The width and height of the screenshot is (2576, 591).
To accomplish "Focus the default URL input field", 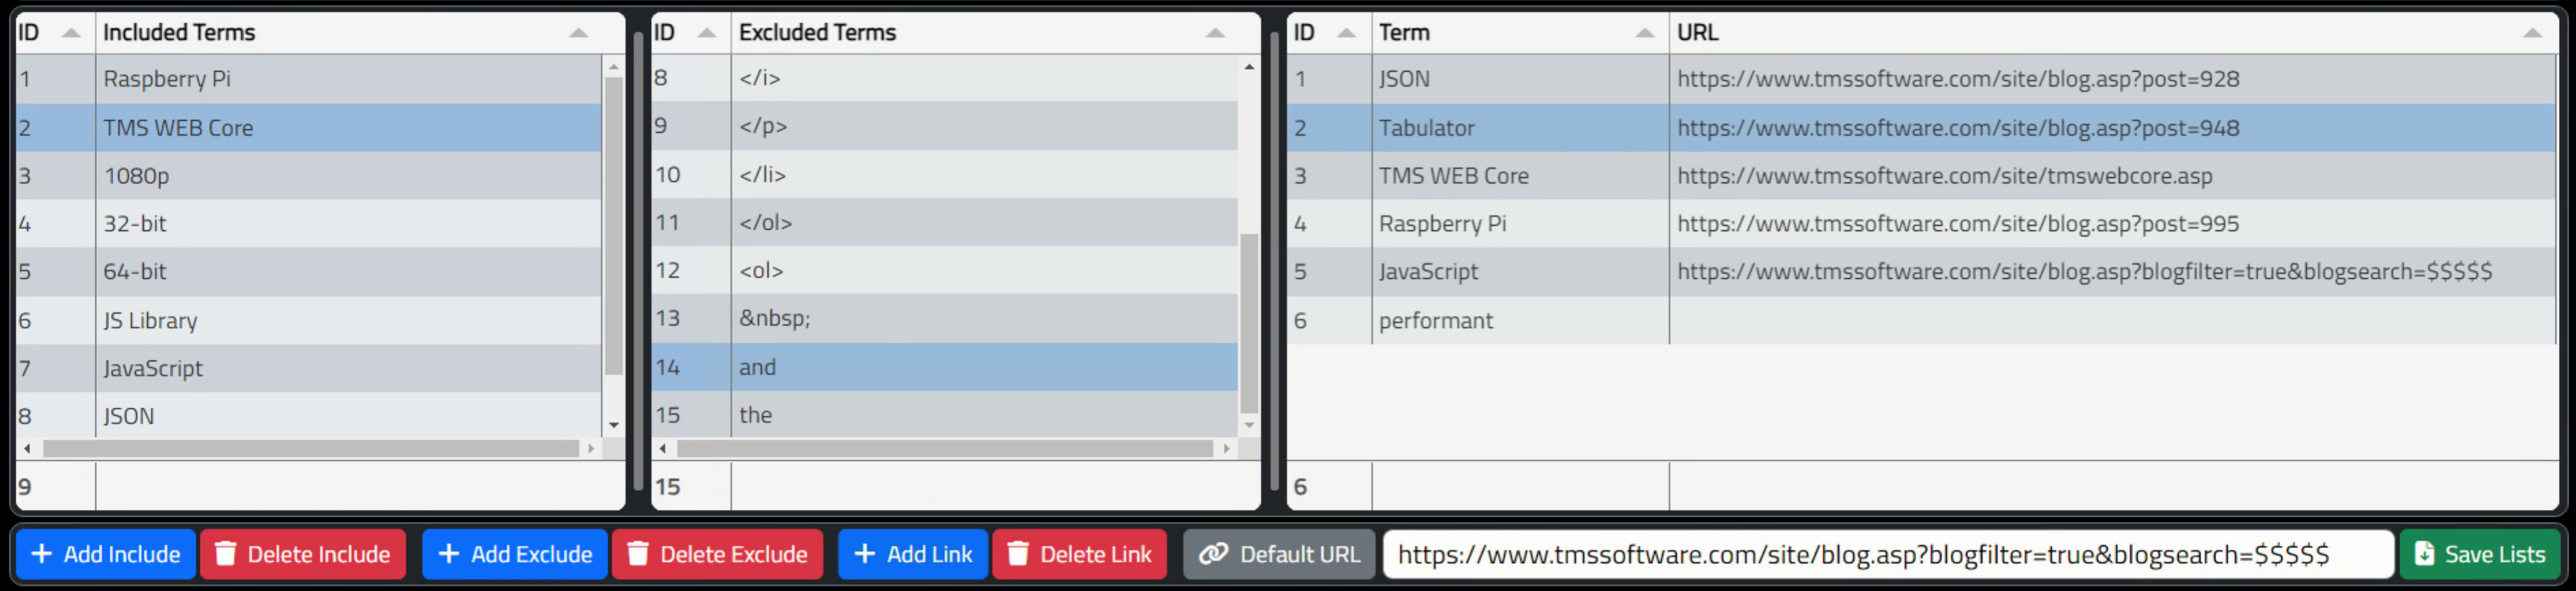I will [1888, 554].
